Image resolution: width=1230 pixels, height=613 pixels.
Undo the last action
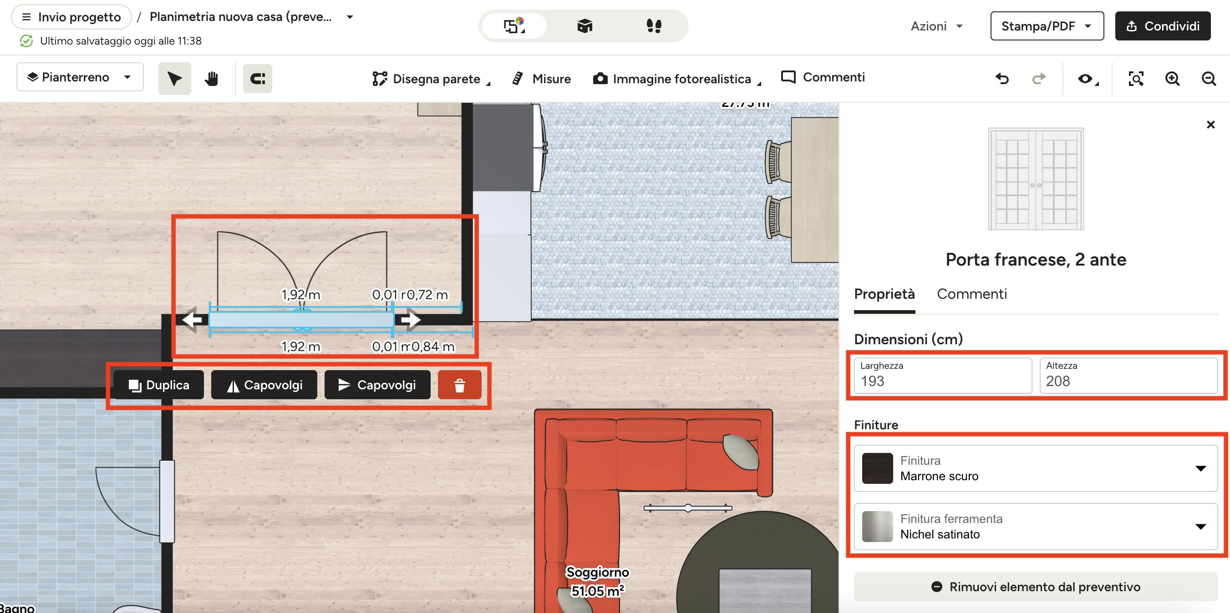click(x=1002, y=78)
